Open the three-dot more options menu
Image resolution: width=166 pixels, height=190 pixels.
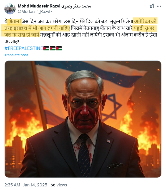pos(159,6)
